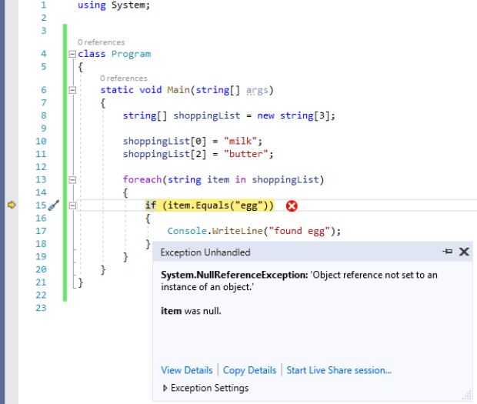Image resolution: width=477 pixels, height=404 pixels.
Task: Collapse the if statement on line 15
Action: tap(72, 205)
